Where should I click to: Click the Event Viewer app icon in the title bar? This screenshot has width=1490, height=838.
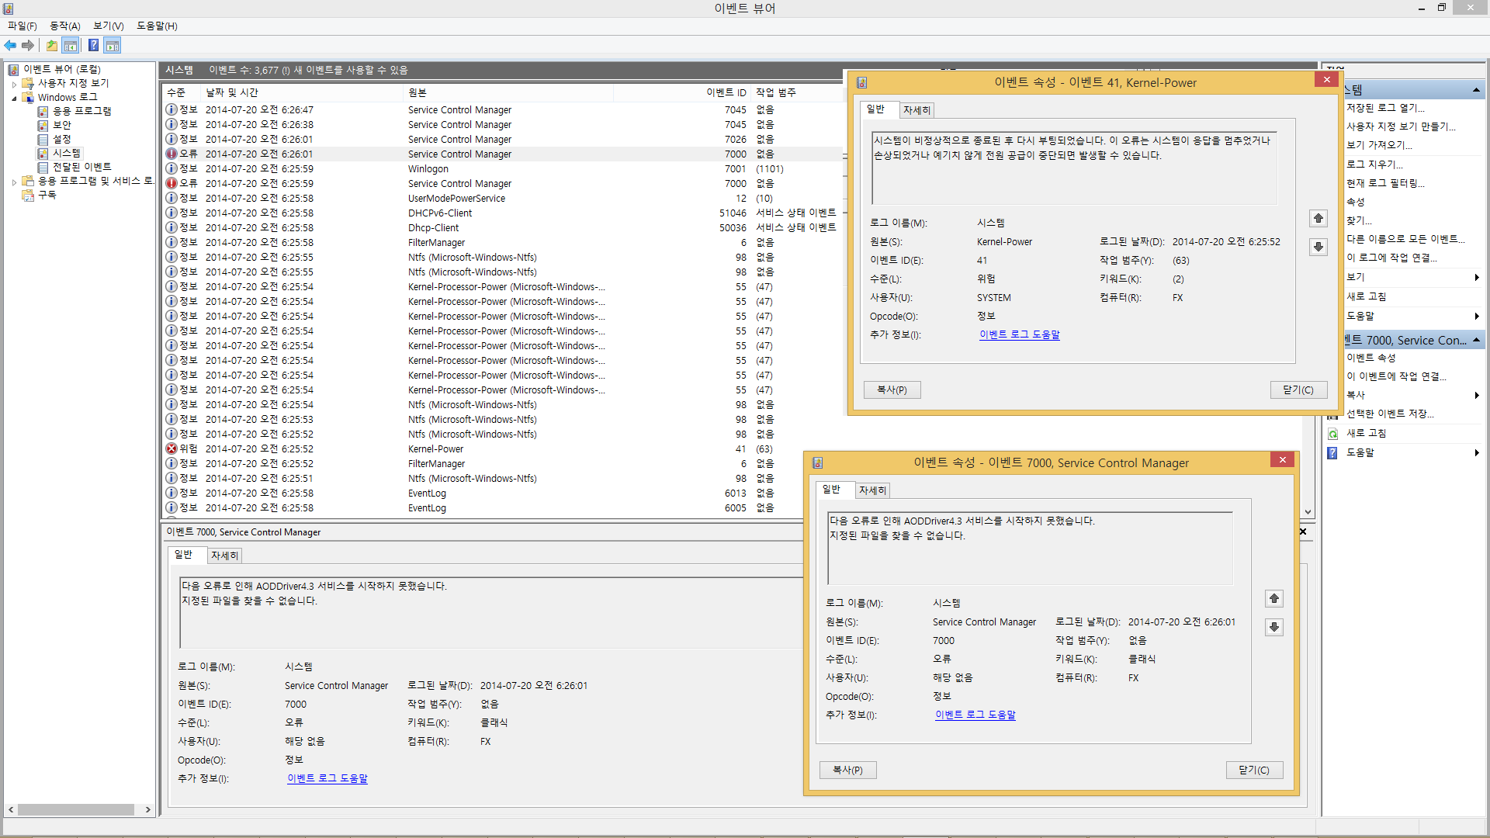[x=8, y=9]
